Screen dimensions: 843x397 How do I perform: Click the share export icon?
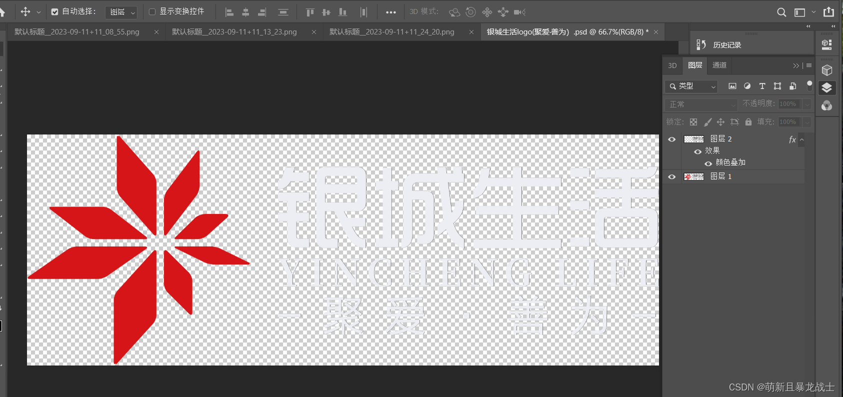coord(829,11)
